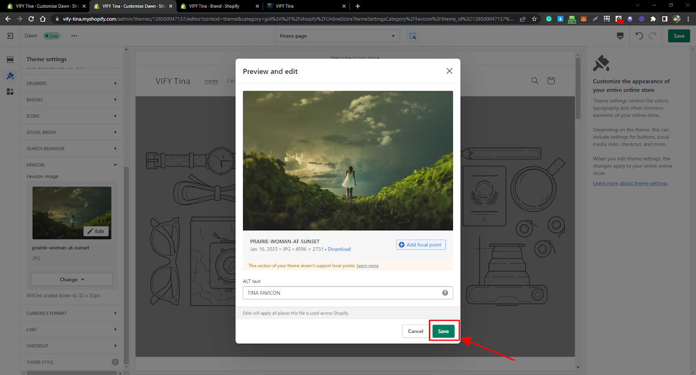Expand the BADGES settings section
Viewport: 696px width, 375px height.
pyautogui.click(x=72, y=100)
